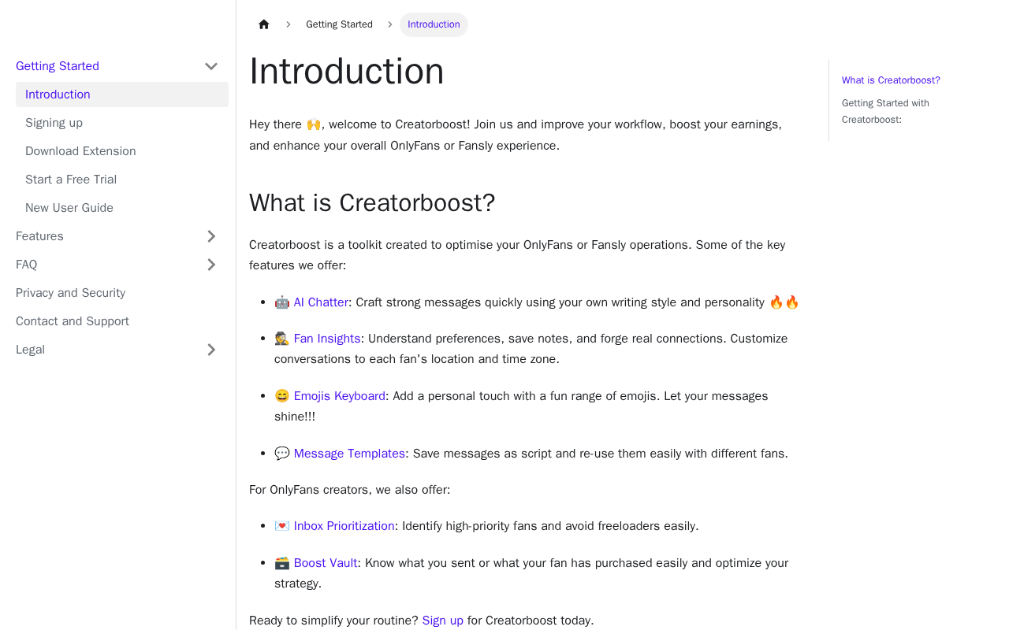Click the Inbox Prioritization link

pyautogui.click(x=344, y=526)
